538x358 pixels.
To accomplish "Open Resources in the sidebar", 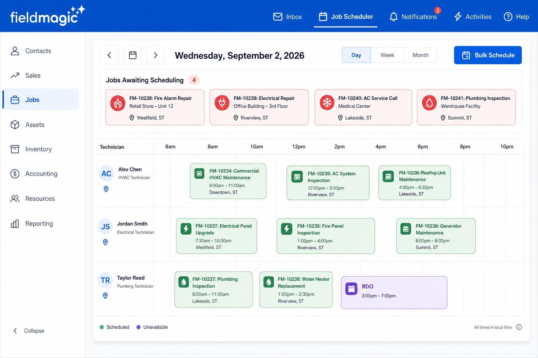I will (x=41, y=199).
